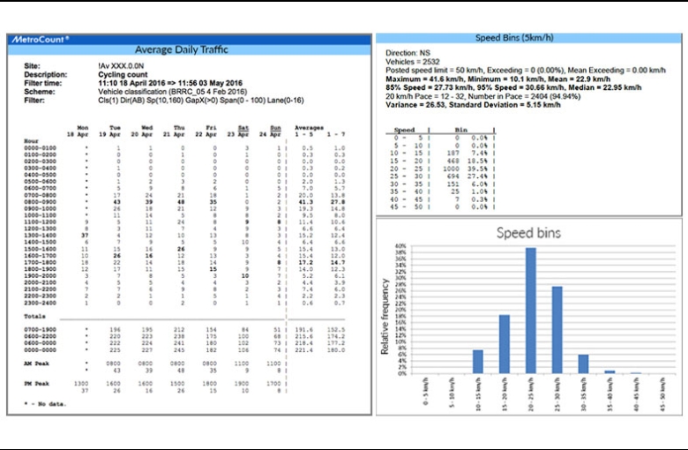Click the 25 - 30 km/h chart bar

coord(557,330)
